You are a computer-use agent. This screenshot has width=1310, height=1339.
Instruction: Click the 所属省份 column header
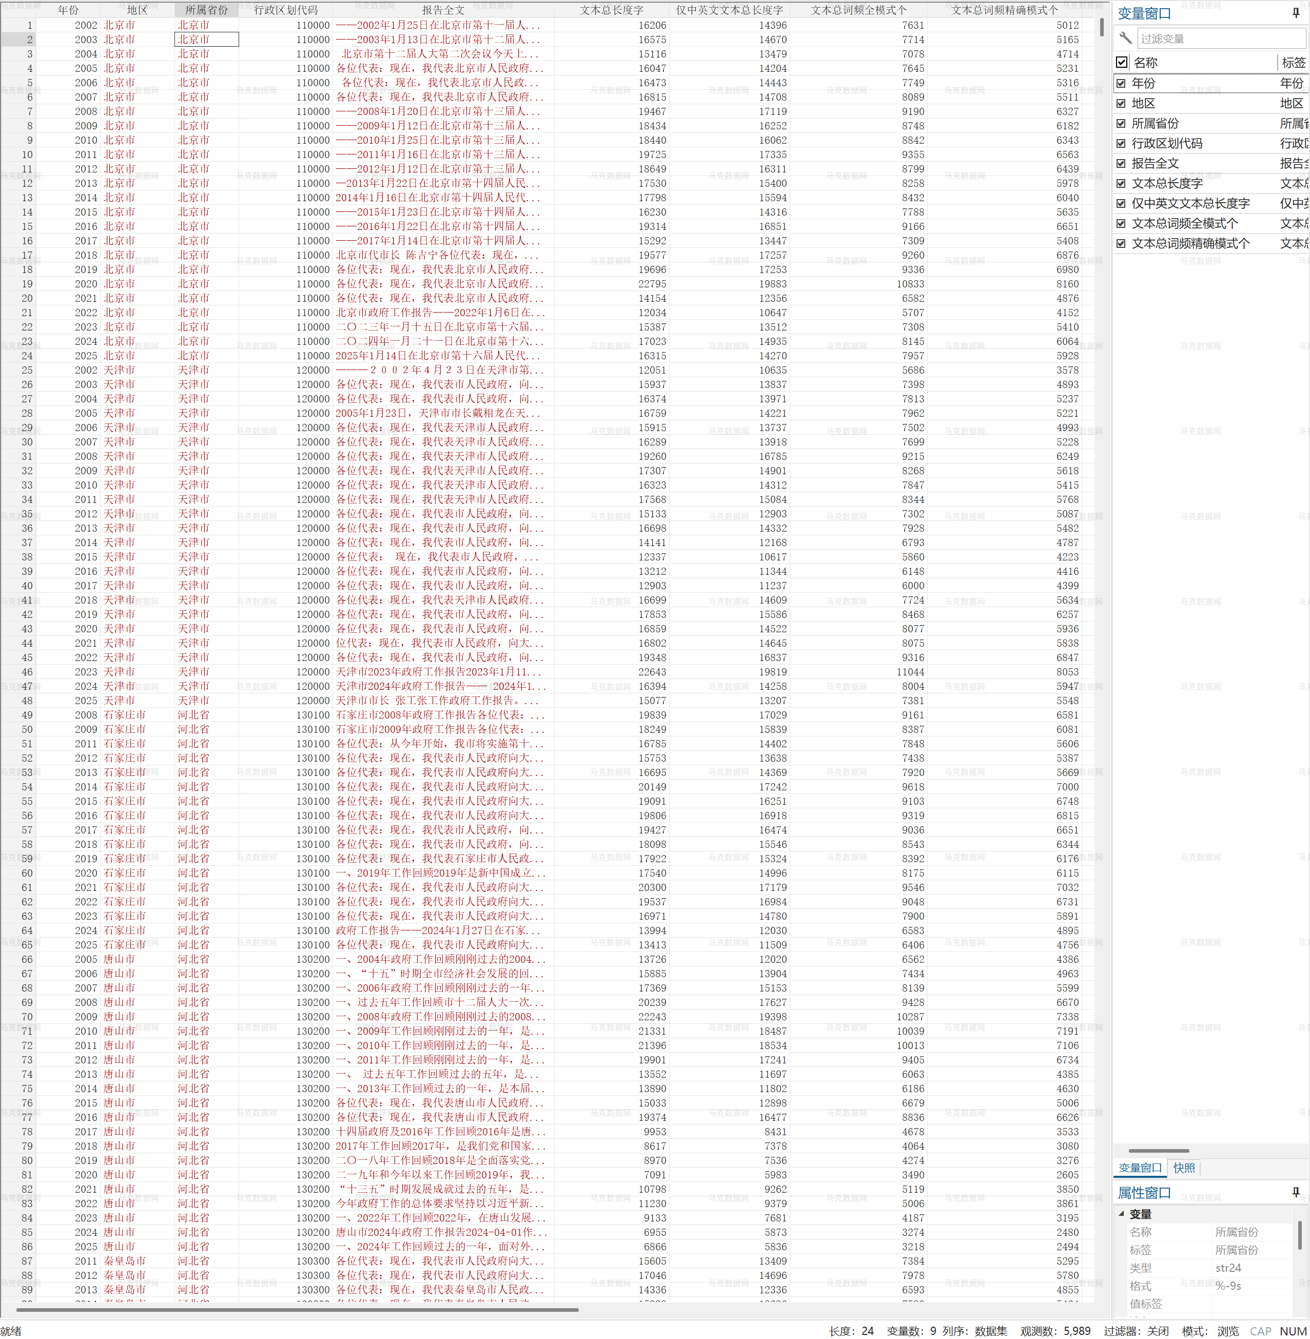pyautogui.click(x=206, y=10)
